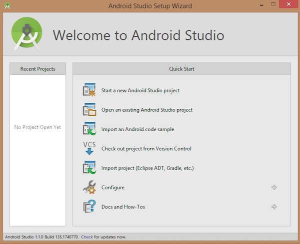This screenshot has width=300, height=244.
Task: Click the 'No Project Open Yet' text
Action: point(37,127)
